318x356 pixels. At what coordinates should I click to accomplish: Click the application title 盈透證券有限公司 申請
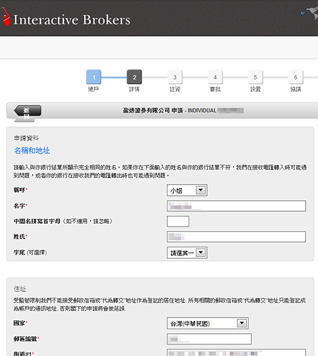click(152, 110)
